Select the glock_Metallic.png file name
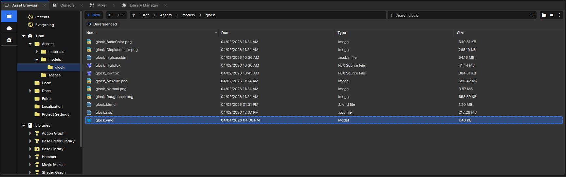This screenshot has height=177, width=566. point(111,81)
